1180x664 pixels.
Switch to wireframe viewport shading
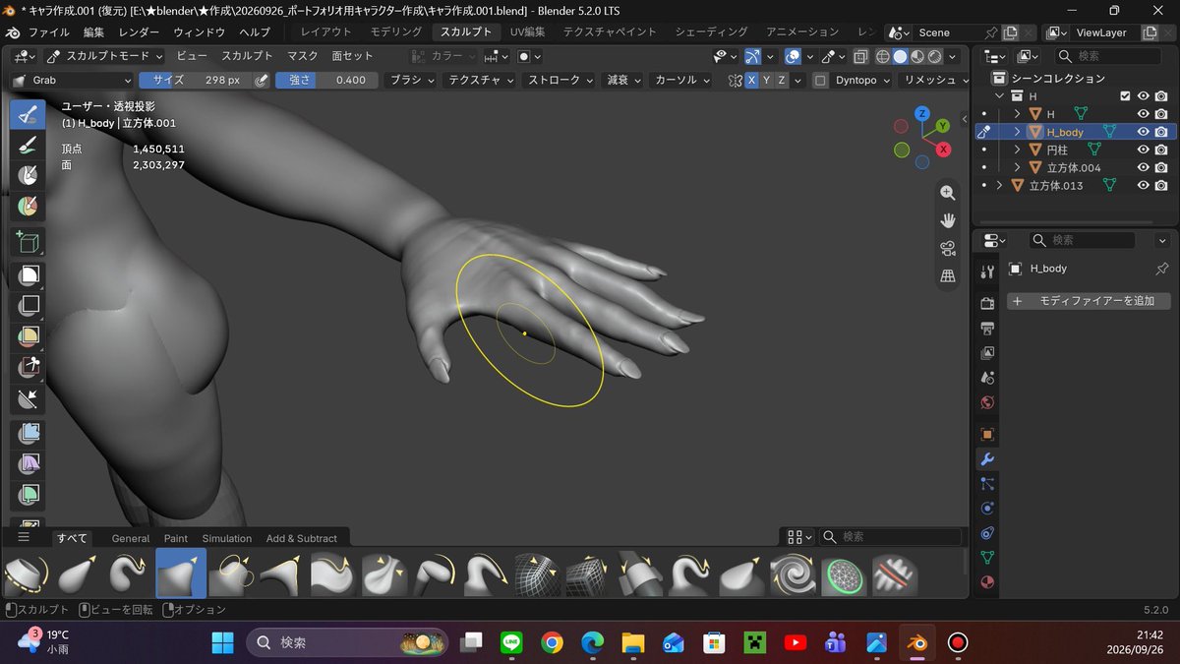point(883,57)
